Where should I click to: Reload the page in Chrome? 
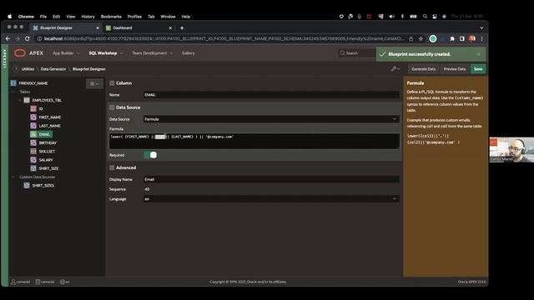[28, 39]
